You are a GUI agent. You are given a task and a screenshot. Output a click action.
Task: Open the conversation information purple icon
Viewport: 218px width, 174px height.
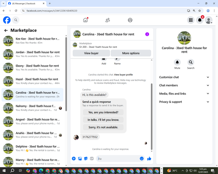point(147,34)
